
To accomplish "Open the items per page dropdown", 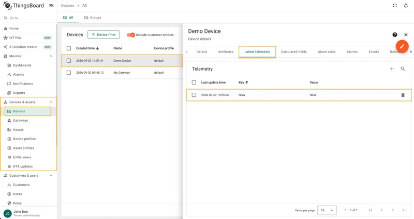I will 327,210.
